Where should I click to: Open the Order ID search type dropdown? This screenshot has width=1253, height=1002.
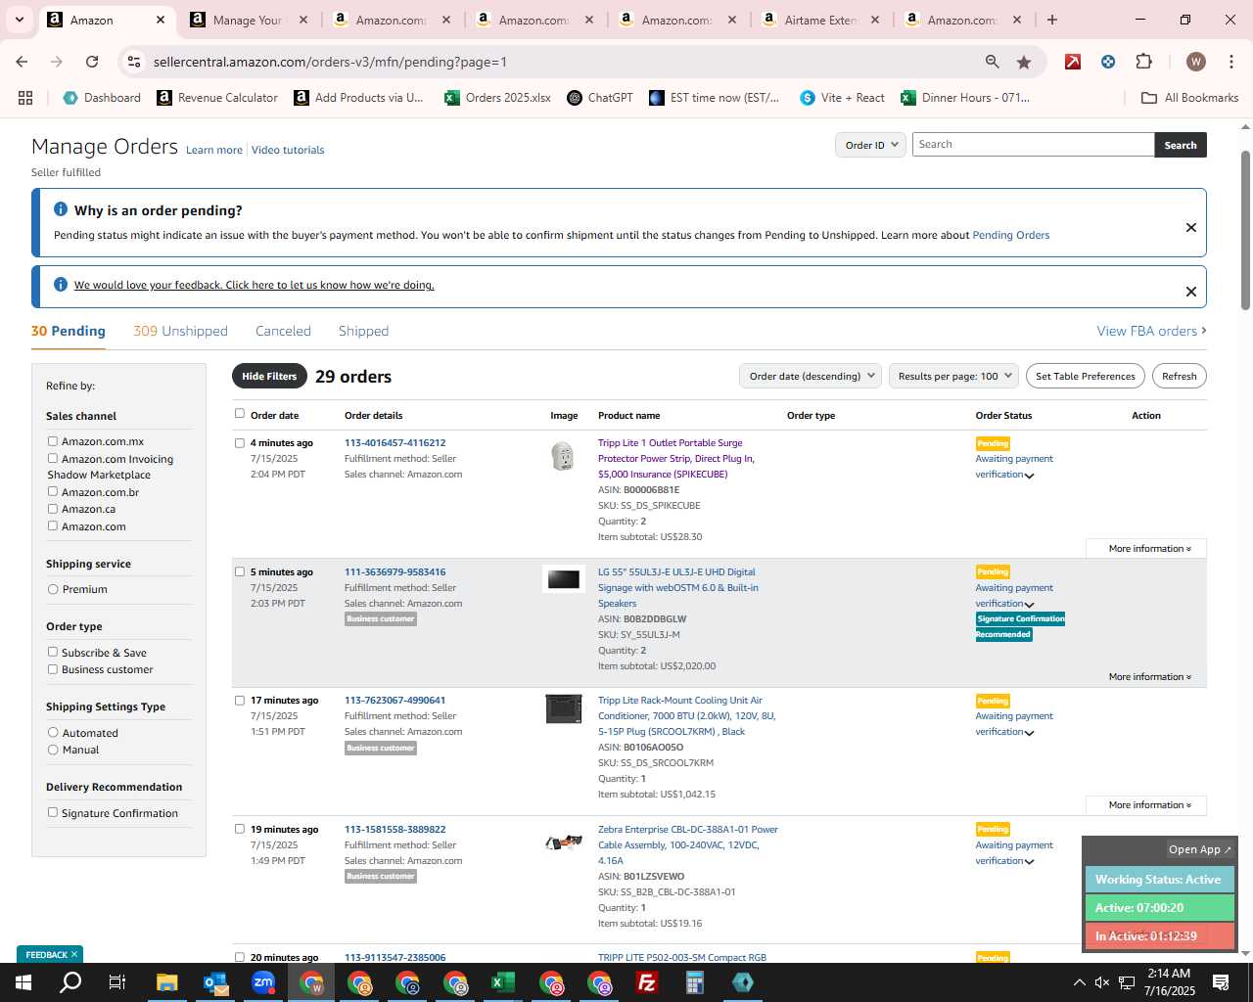pos(870,145)
